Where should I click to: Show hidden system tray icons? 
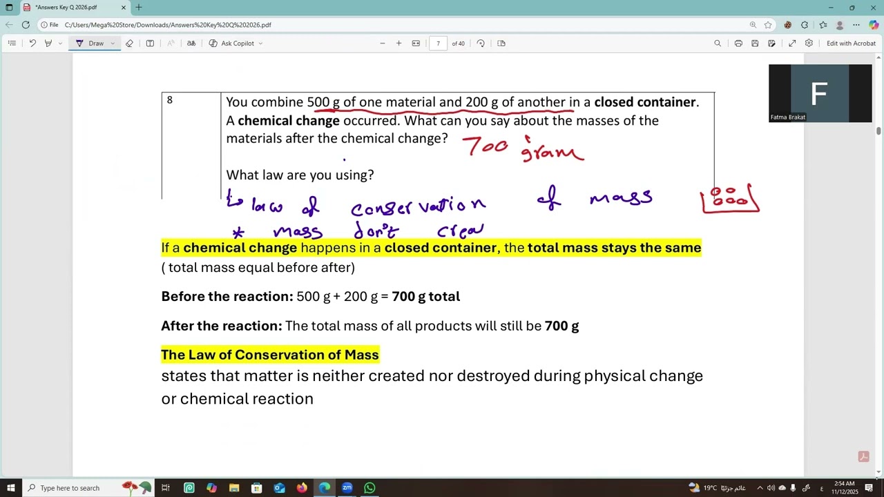pyautogui.click(x=760, y=488)
